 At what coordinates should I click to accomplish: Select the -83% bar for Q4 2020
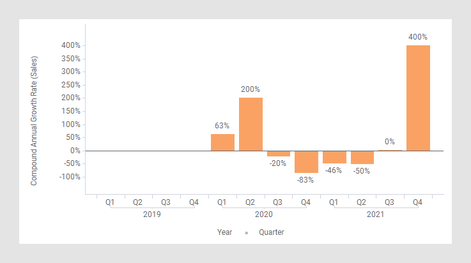tap(306, 162)
